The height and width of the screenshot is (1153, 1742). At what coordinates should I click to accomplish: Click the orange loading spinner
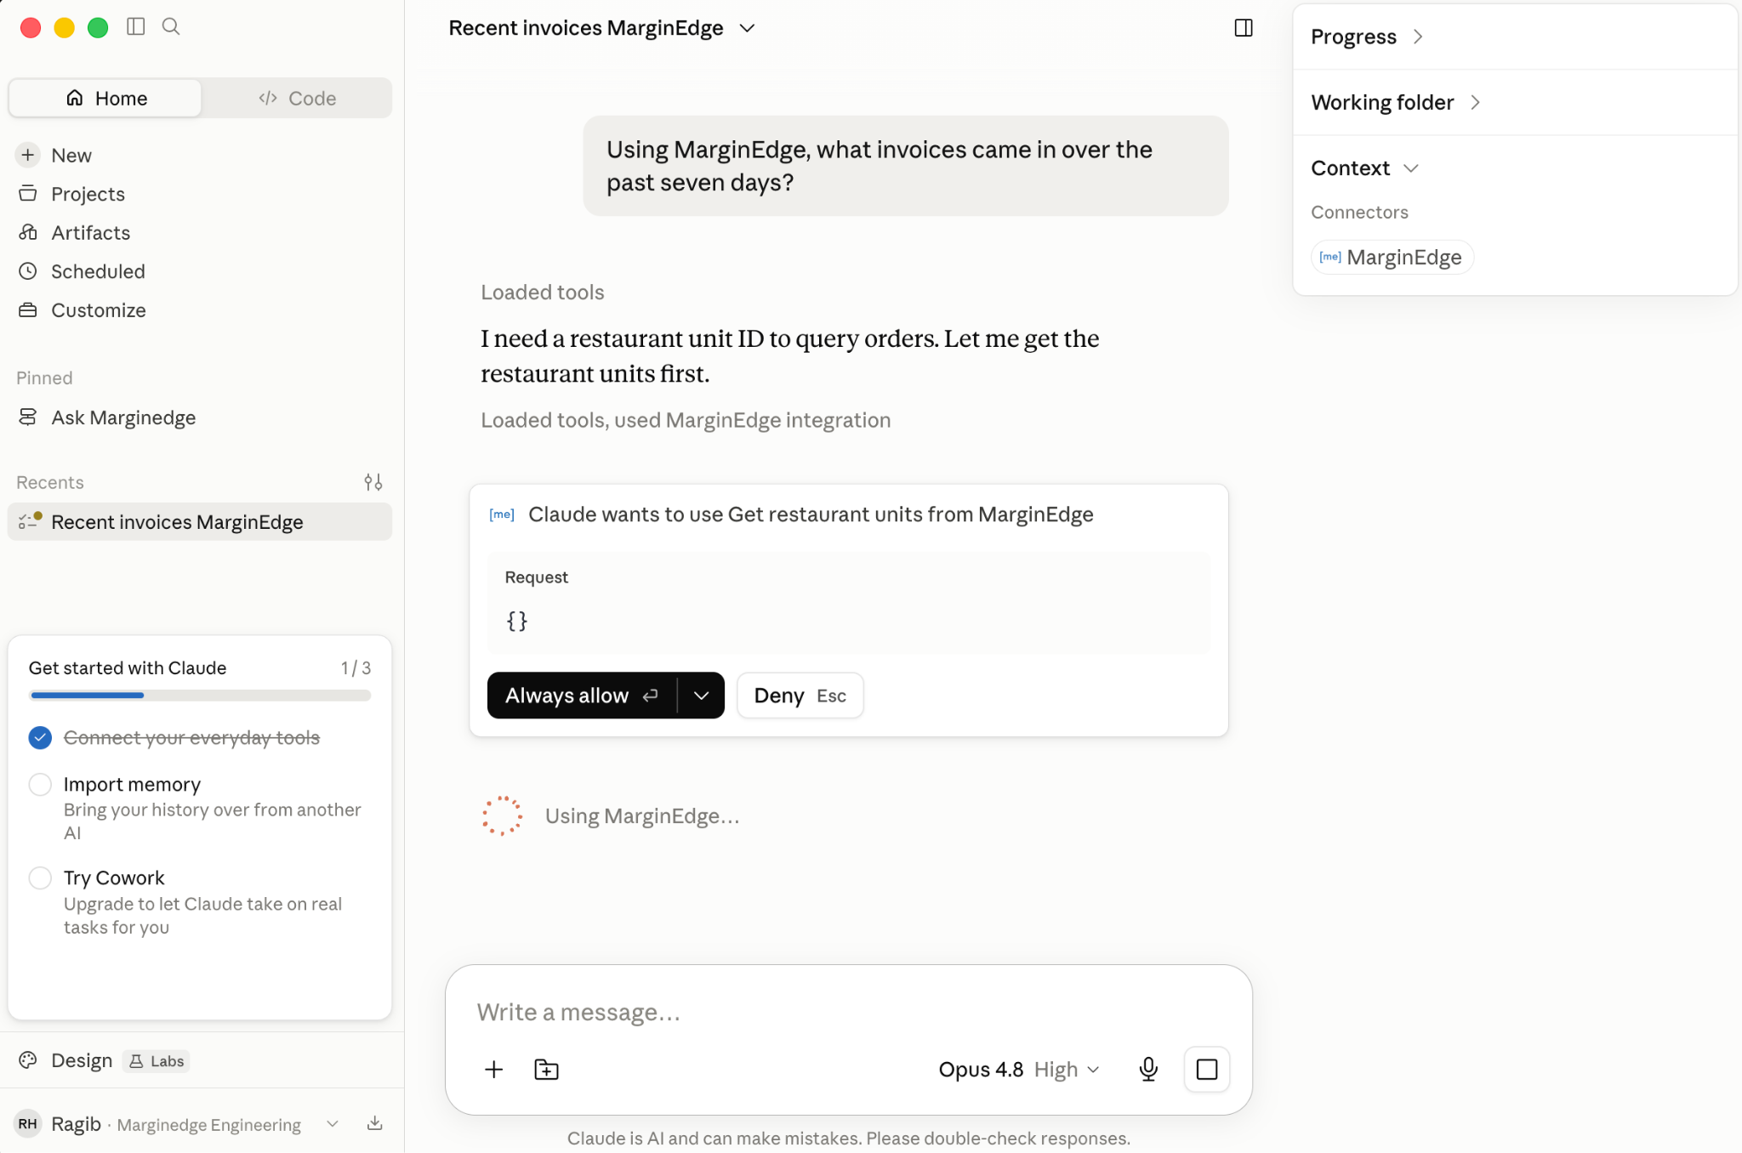point(502,816)
